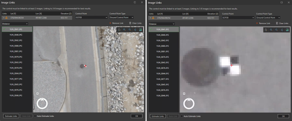Click the home extent icon in road overview window
This screenshot has height=121, width=292.
point(119,30)
